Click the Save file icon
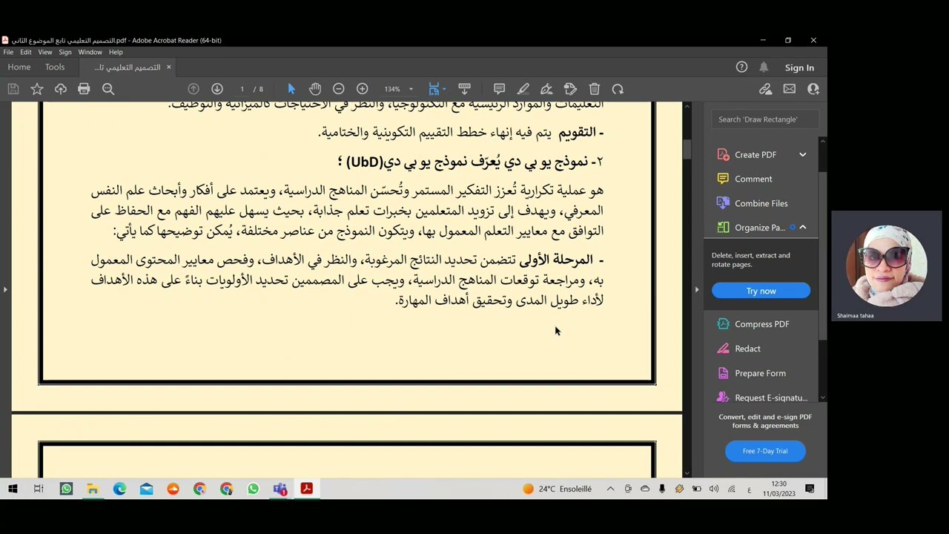This screenshot has height=534, width=949. [x=13, y=89]
